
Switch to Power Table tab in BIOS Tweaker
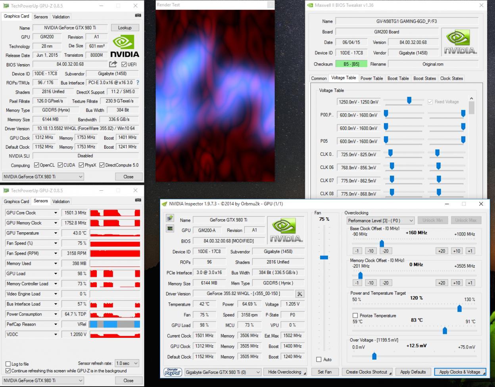tap(372, 78)
